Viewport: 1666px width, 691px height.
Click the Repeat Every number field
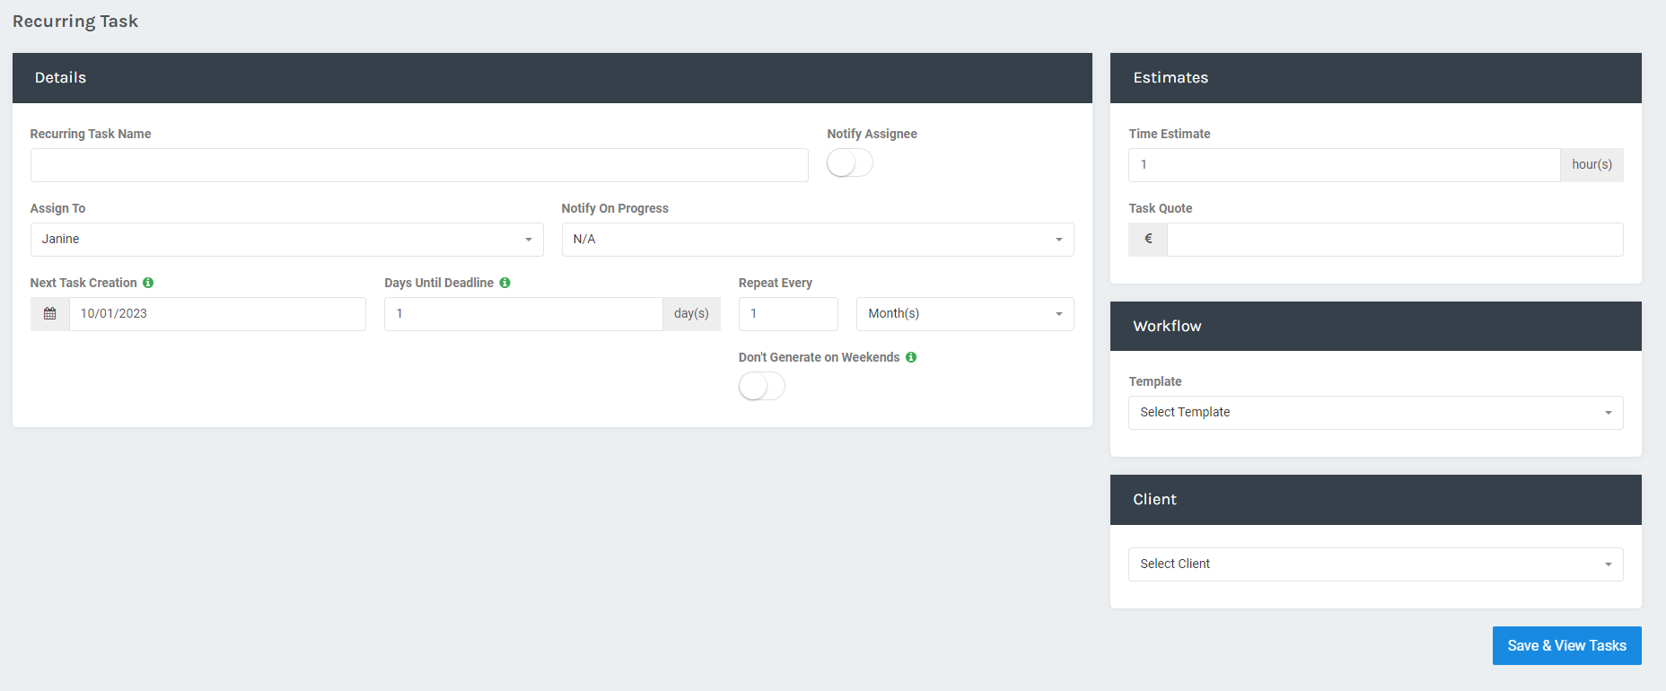point(788,314)
